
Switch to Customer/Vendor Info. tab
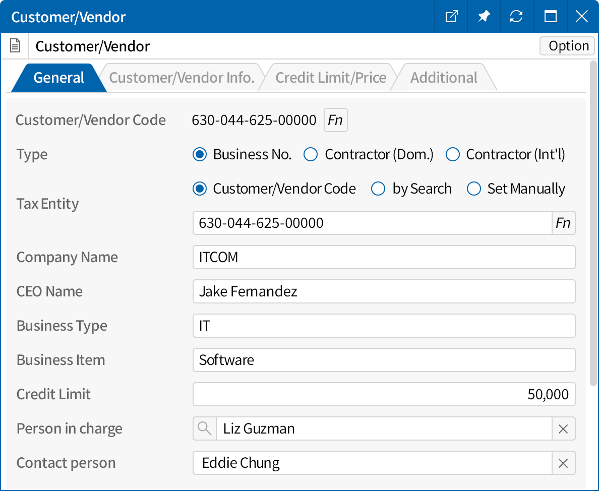[x=182, y=78]
